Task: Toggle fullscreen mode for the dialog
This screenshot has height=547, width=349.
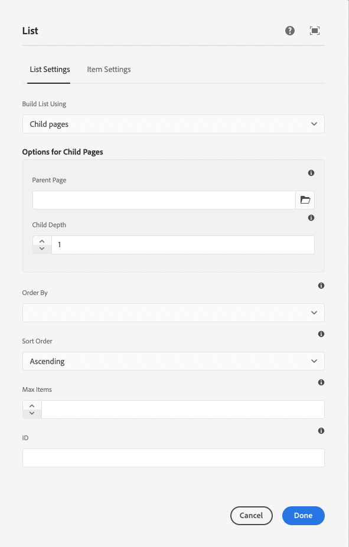Action: [315, 30]
